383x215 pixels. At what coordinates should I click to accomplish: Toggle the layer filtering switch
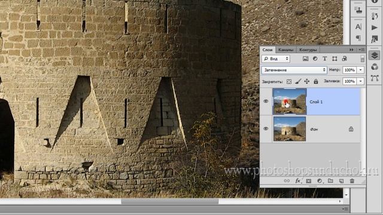[x=362, y=59]
